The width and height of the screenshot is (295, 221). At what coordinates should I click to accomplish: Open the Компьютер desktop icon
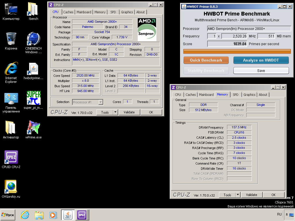click(x=11, y=11)
